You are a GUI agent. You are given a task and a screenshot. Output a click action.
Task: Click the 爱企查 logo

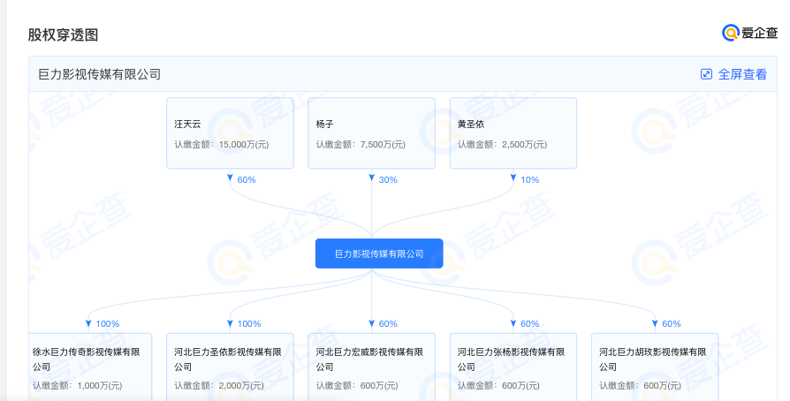(749, 34)
